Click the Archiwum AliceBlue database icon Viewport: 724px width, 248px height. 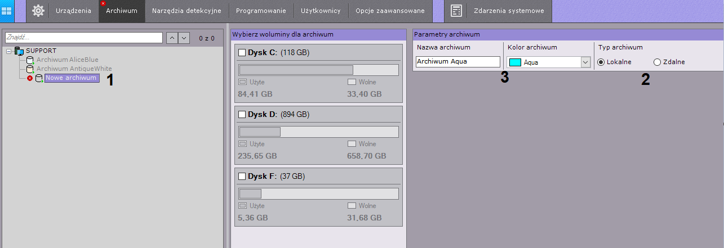tap(30, 60)
